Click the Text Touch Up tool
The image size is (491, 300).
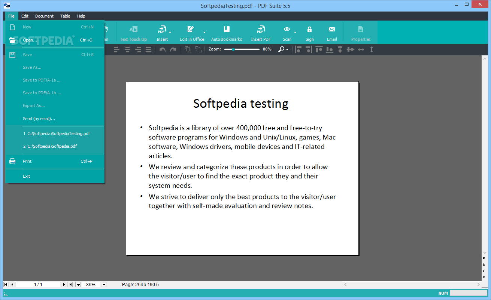pos(133,33)
